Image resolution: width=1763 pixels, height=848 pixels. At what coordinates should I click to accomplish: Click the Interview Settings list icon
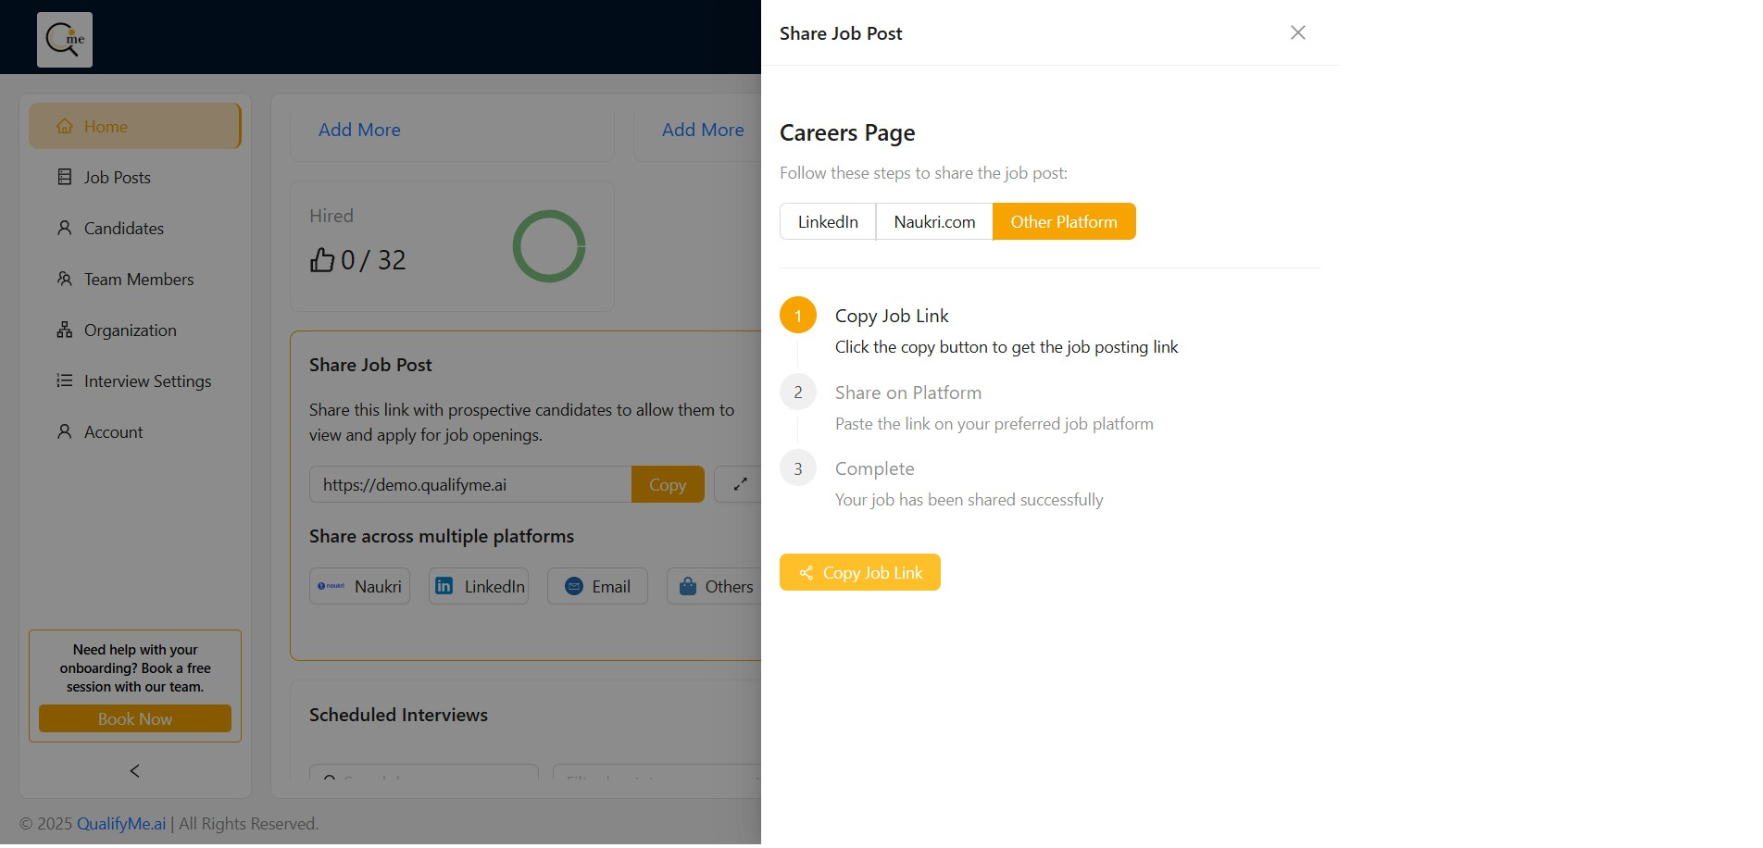coord(65,380)
